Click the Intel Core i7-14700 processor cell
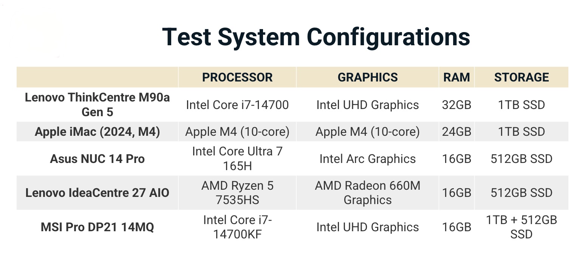Image resolution: width=588 pixels, height=255 pixels. coord(237,104)
